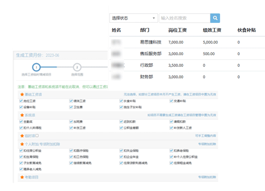Toggle the 补发新人工资 checkbox
This screenshot has height=191, width=265.
(x=171, y=128)
